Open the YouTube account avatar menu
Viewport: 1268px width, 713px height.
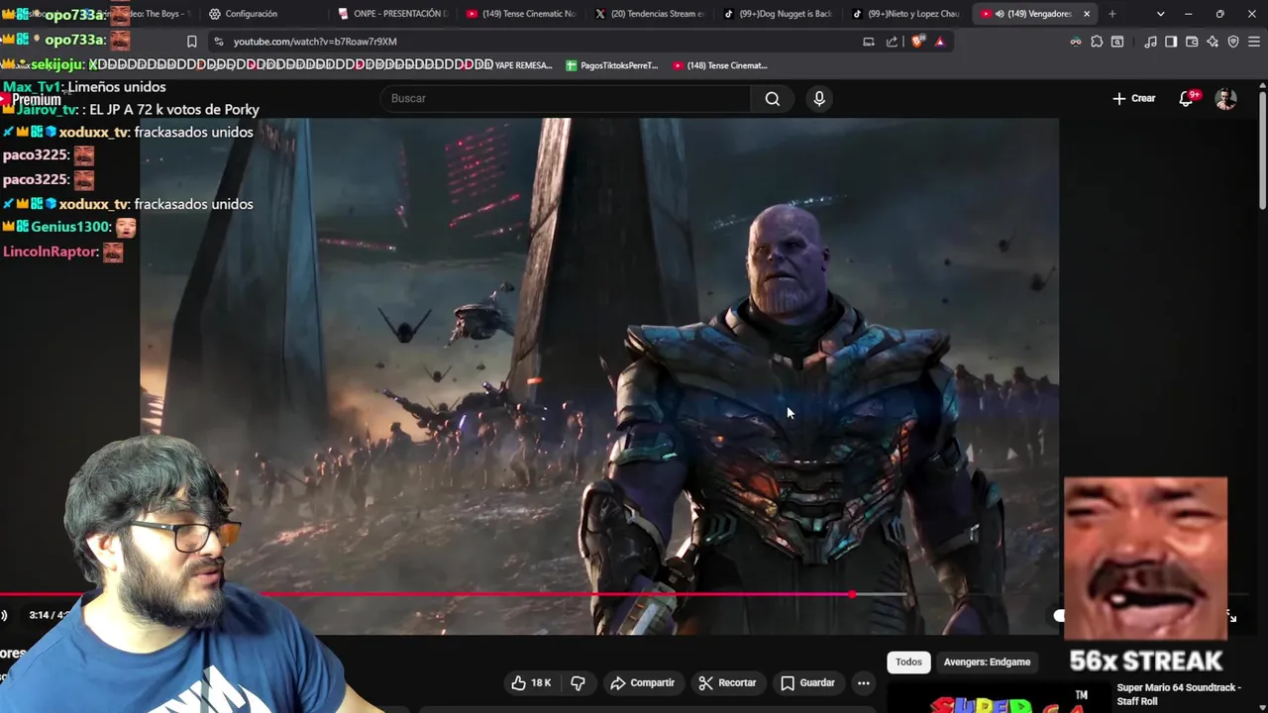click(1225, 98)
